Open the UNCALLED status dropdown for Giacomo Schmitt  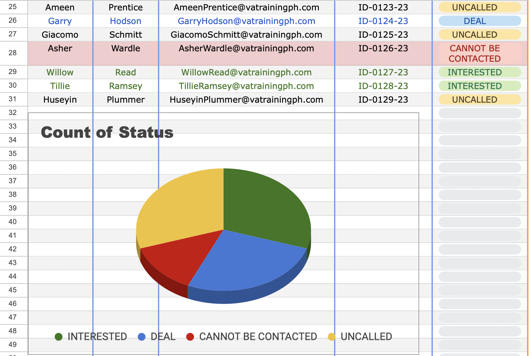pyautogui.click(x=480, y=35)
